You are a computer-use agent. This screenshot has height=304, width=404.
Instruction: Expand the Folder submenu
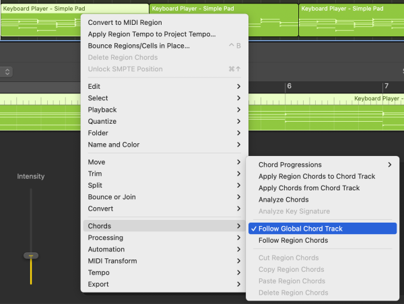tap(164, 132)
